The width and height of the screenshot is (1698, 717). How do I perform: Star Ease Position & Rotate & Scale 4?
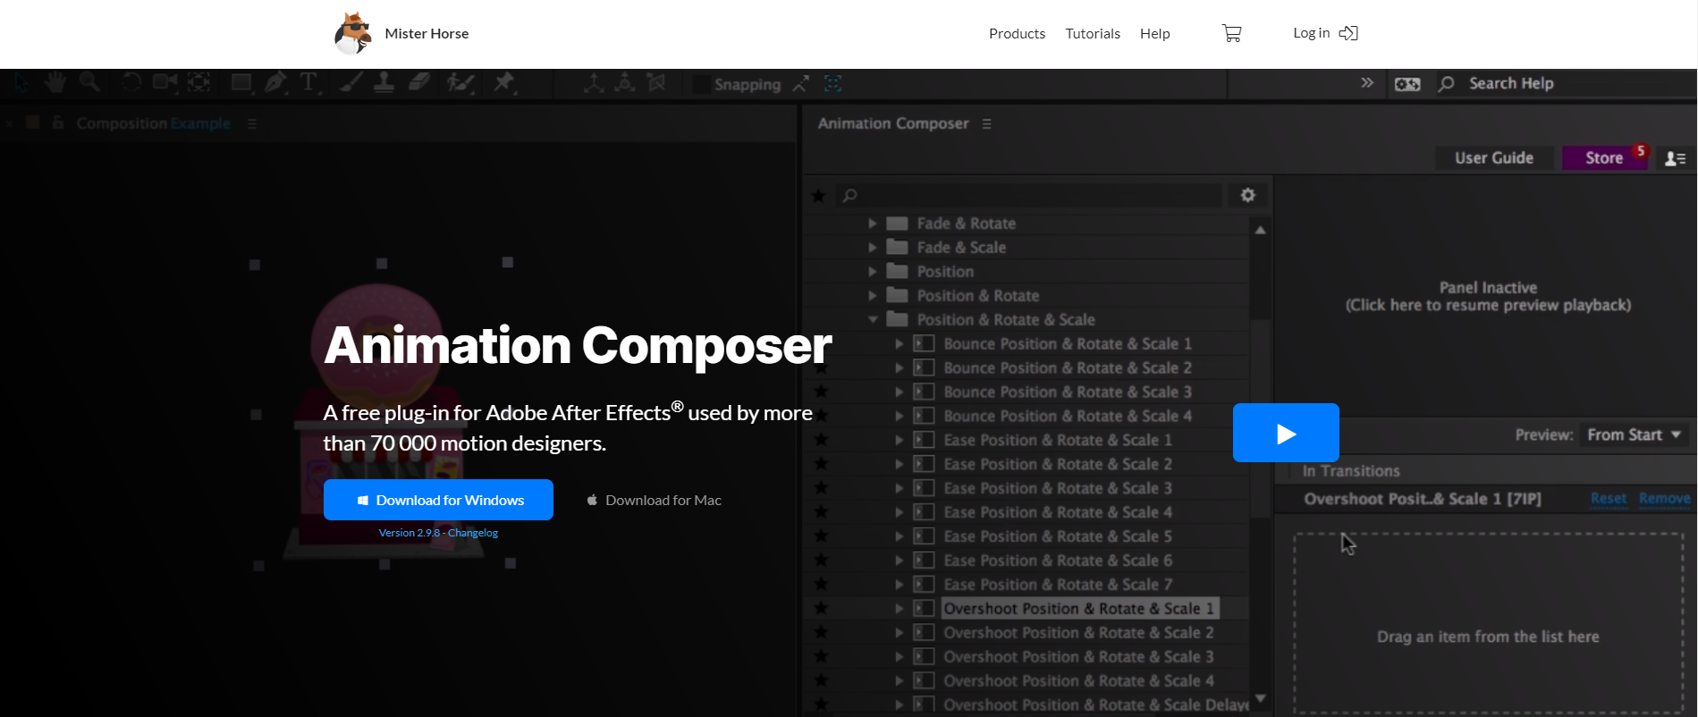click(x=821, y=512)
